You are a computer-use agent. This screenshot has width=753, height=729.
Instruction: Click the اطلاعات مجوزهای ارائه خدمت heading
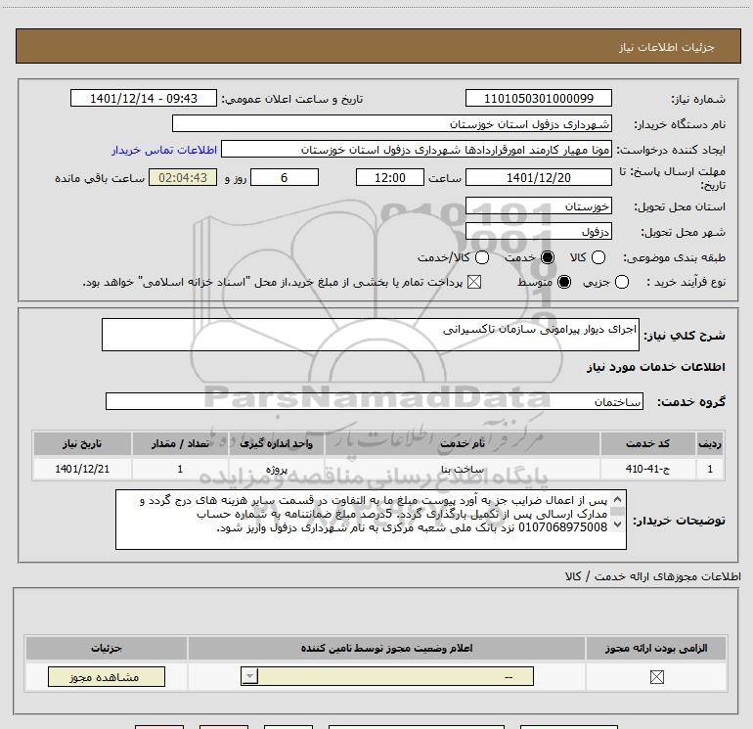pos(652,576)
